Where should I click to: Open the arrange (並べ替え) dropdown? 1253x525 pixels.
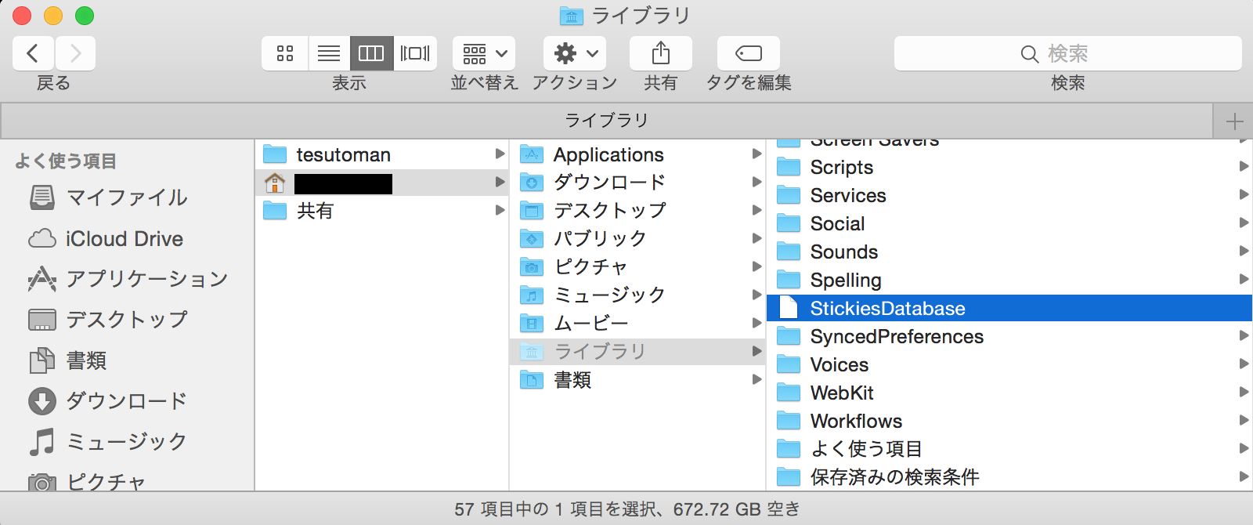pos(484,53)
